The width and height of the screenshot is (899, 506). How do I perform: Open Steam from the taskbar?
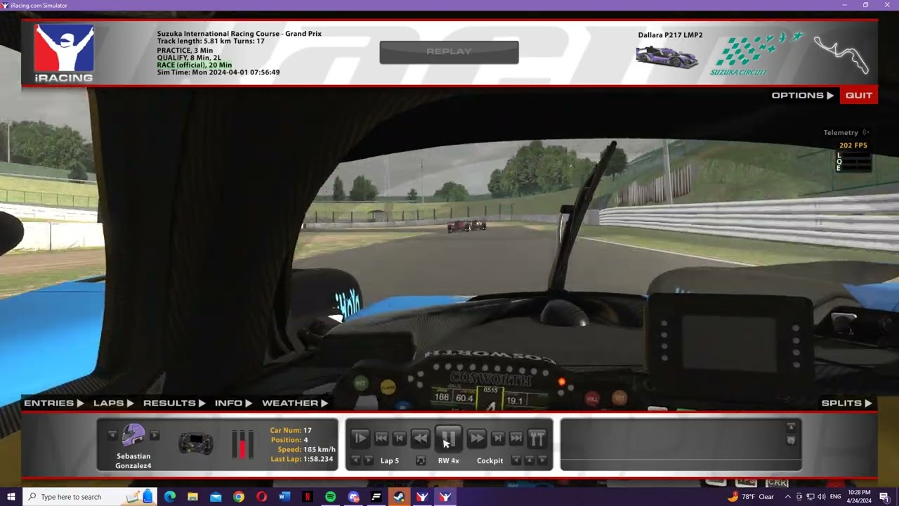tap(399, 497)
